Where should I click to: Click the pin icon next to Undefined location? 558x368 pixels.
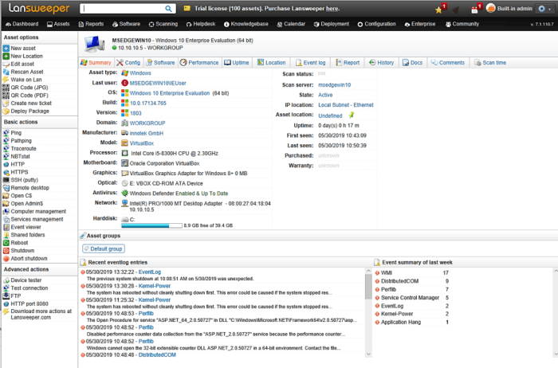pos(352,115)
